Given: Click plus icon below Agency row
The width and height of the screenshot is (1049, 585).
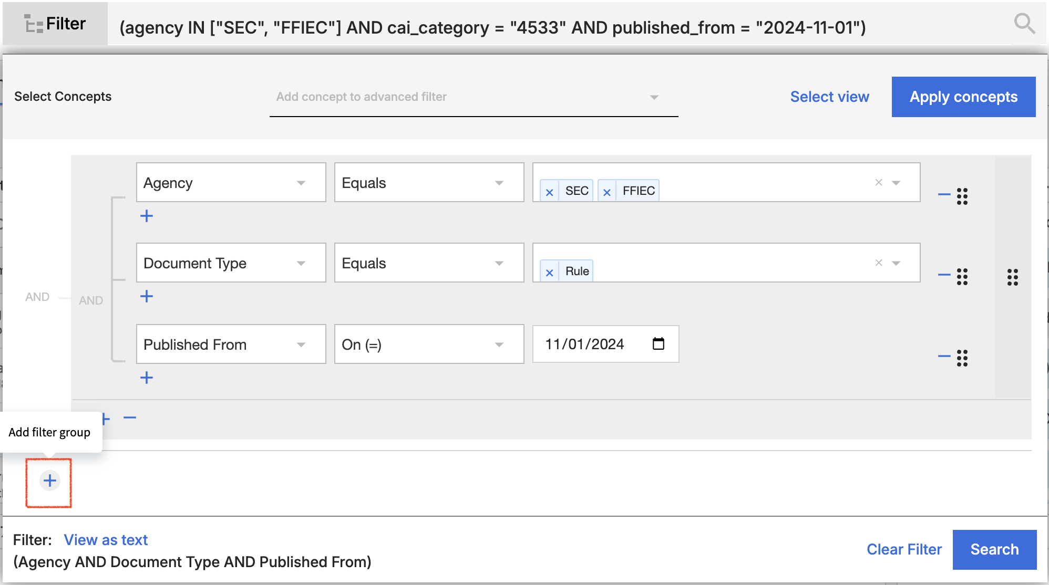Looking at the screenshot, I should coord(147,216).
